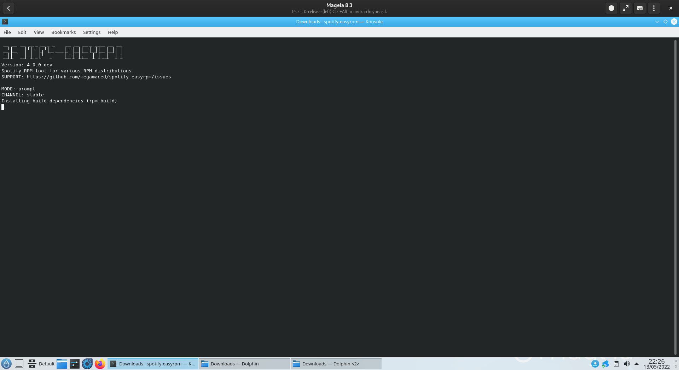Open the File menu in Konsole
Image resolution: width=679 pixels, height=370 pixels.
tap(7, 32)
